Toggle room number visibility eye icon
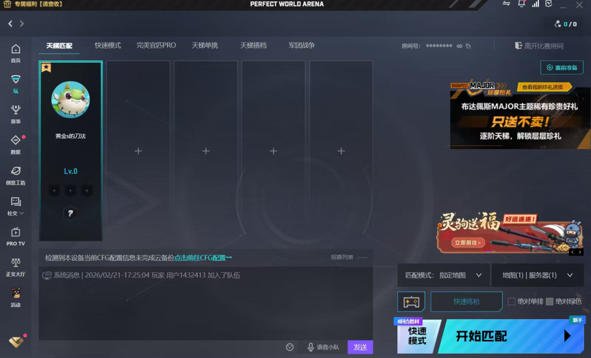The height and width of the screenshot is (358, 591). pos(460,46)
